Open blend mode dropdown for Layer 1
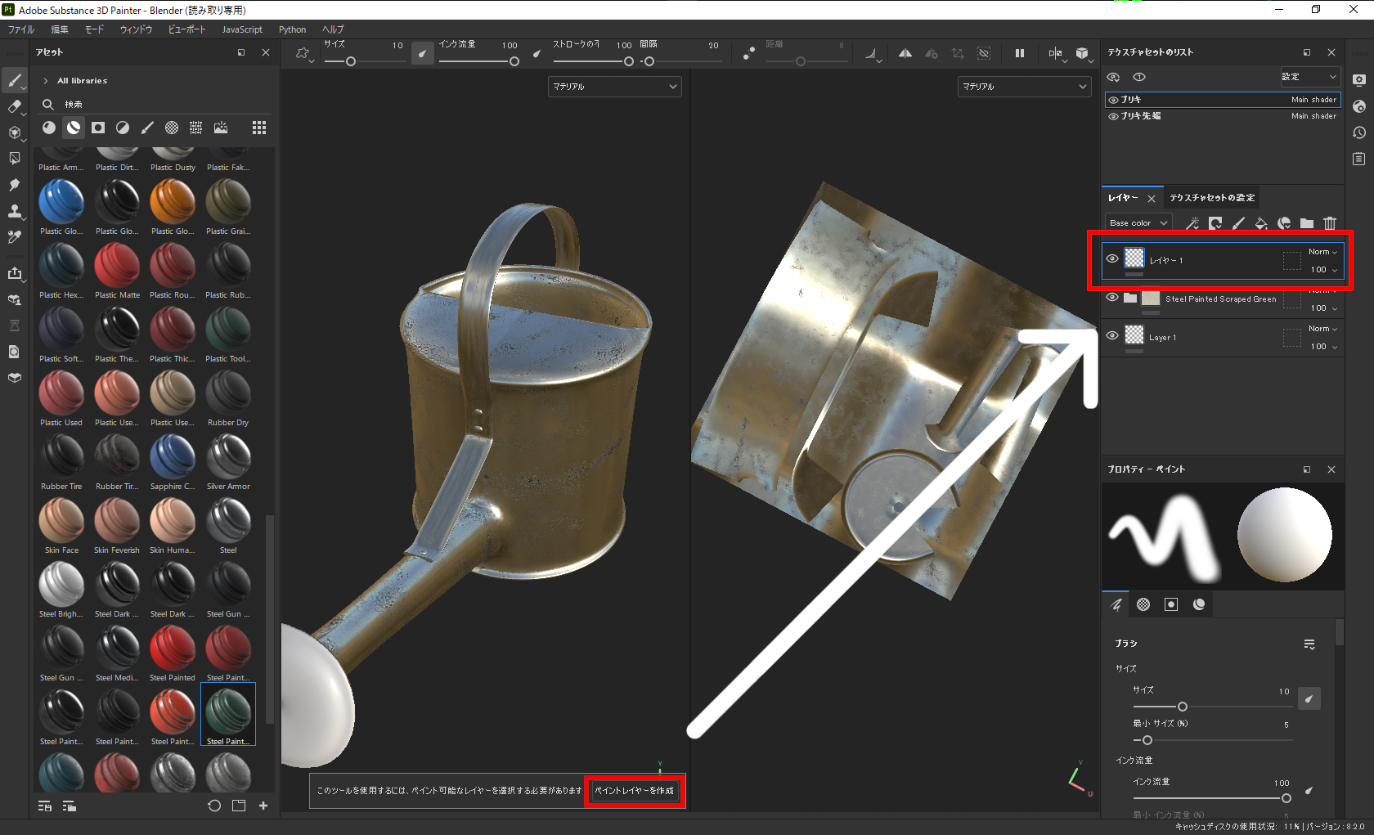1374x835 pixels. click(x=1322, y=329)
